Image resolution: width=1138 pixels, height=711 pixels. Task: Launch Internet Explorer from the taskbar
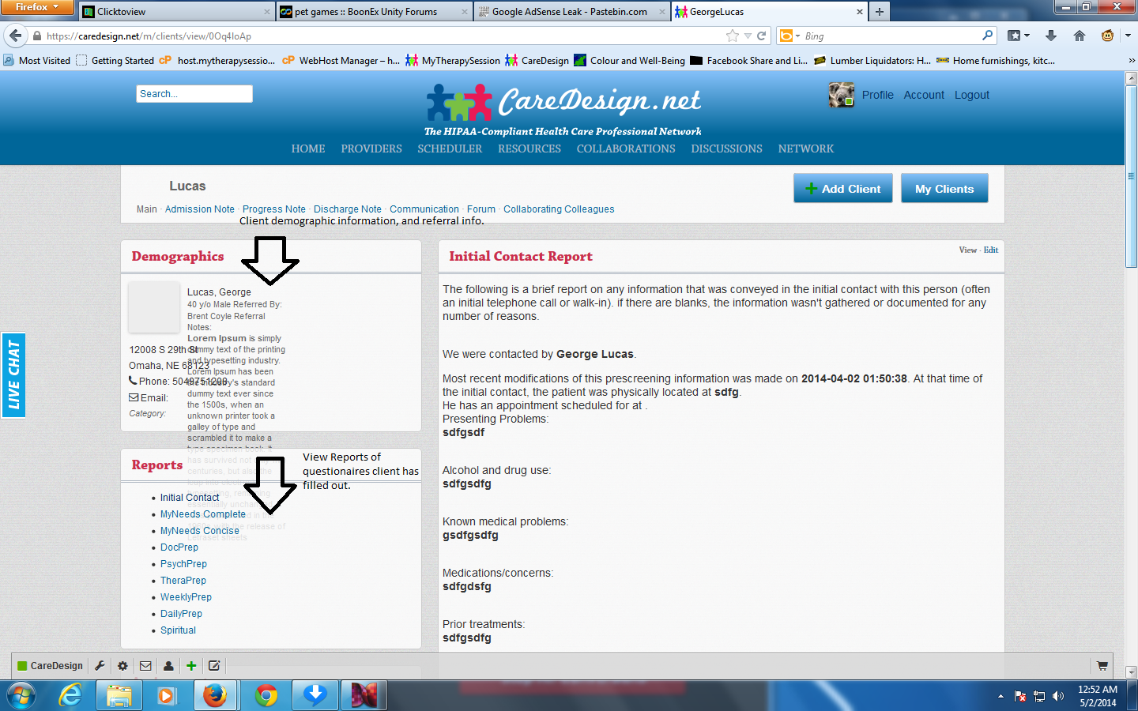71,695
